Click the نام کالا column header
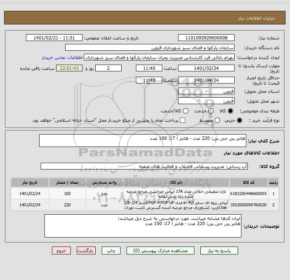 click(x=176, y=182)
